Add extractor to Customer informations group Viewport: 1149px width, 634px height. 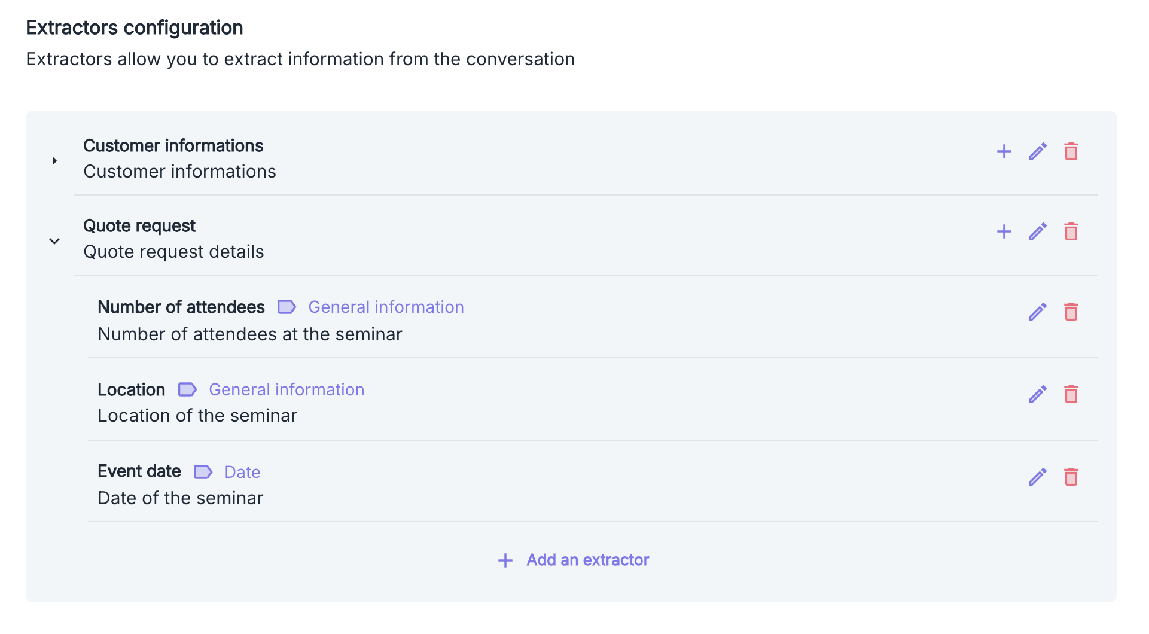1004,151
